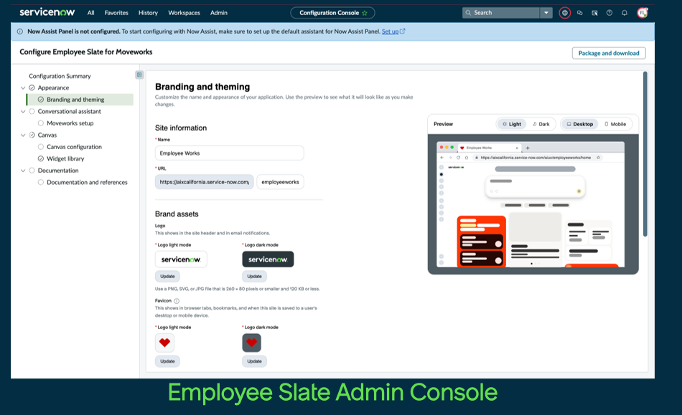Update the light mode logo
The height and width of the screenshot is (415, 682).
tap(167, 277)
